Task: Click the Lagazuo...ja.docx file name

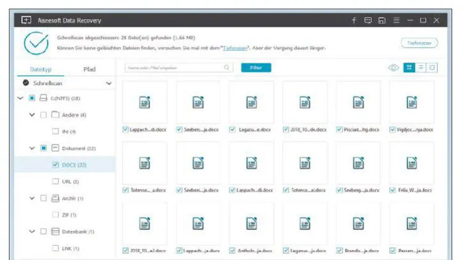Action: click(308, 251)
